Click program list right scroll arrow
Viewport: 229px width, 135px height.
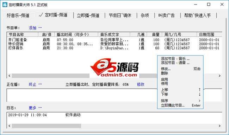(219, 76)
